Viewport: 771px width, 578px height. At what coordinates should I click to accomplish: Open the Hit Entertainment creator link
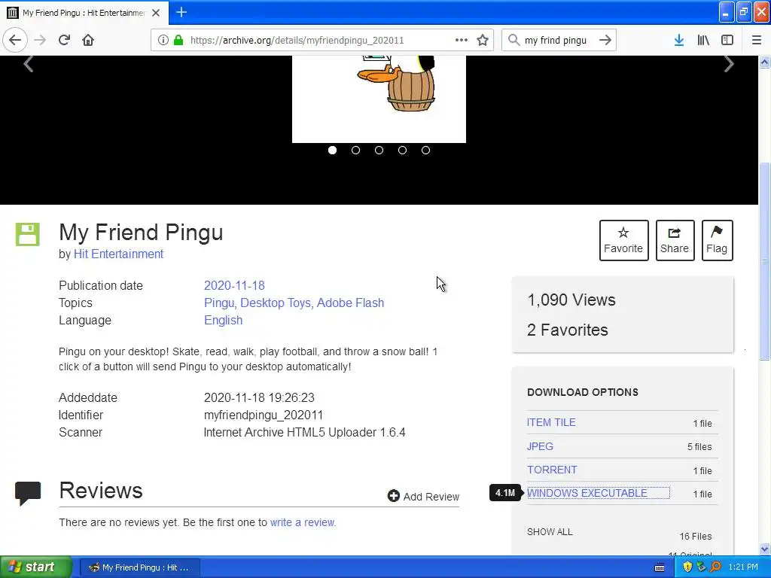click(118, 254)
